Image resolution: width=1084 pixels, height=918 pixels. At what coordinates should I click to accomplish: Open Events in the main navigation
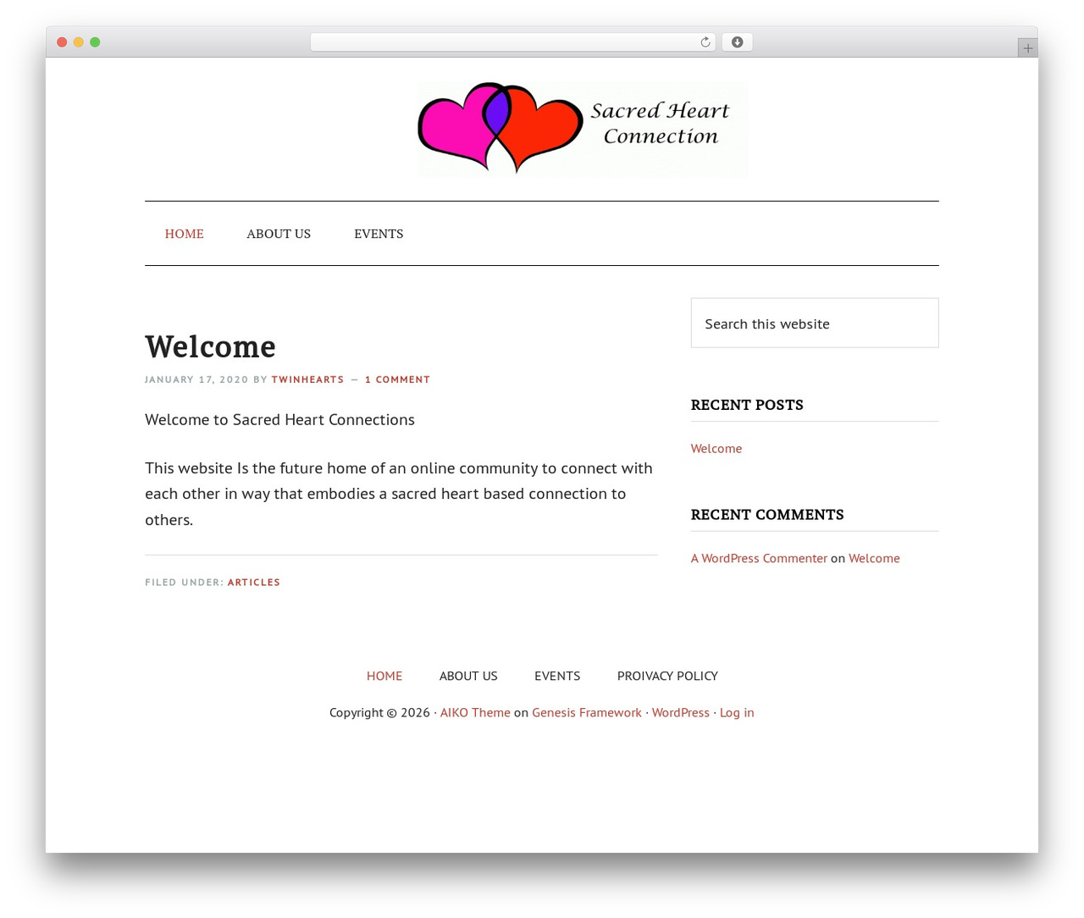pos(379,234)
